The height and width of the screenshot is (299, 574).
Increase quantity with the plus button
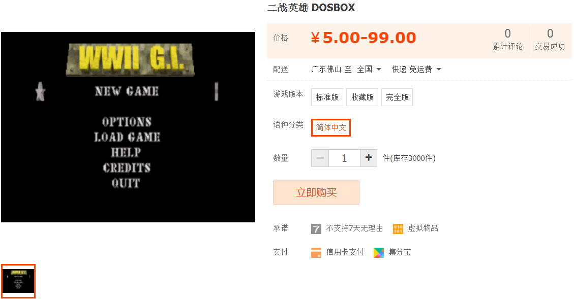click(369, 158)
